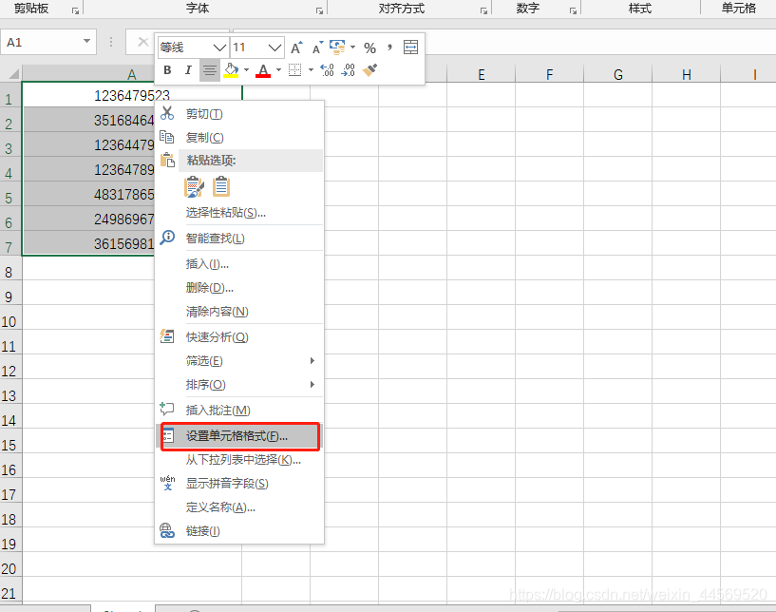
Task: Expand the 排序(O) submenu
Action: [239, 385]
